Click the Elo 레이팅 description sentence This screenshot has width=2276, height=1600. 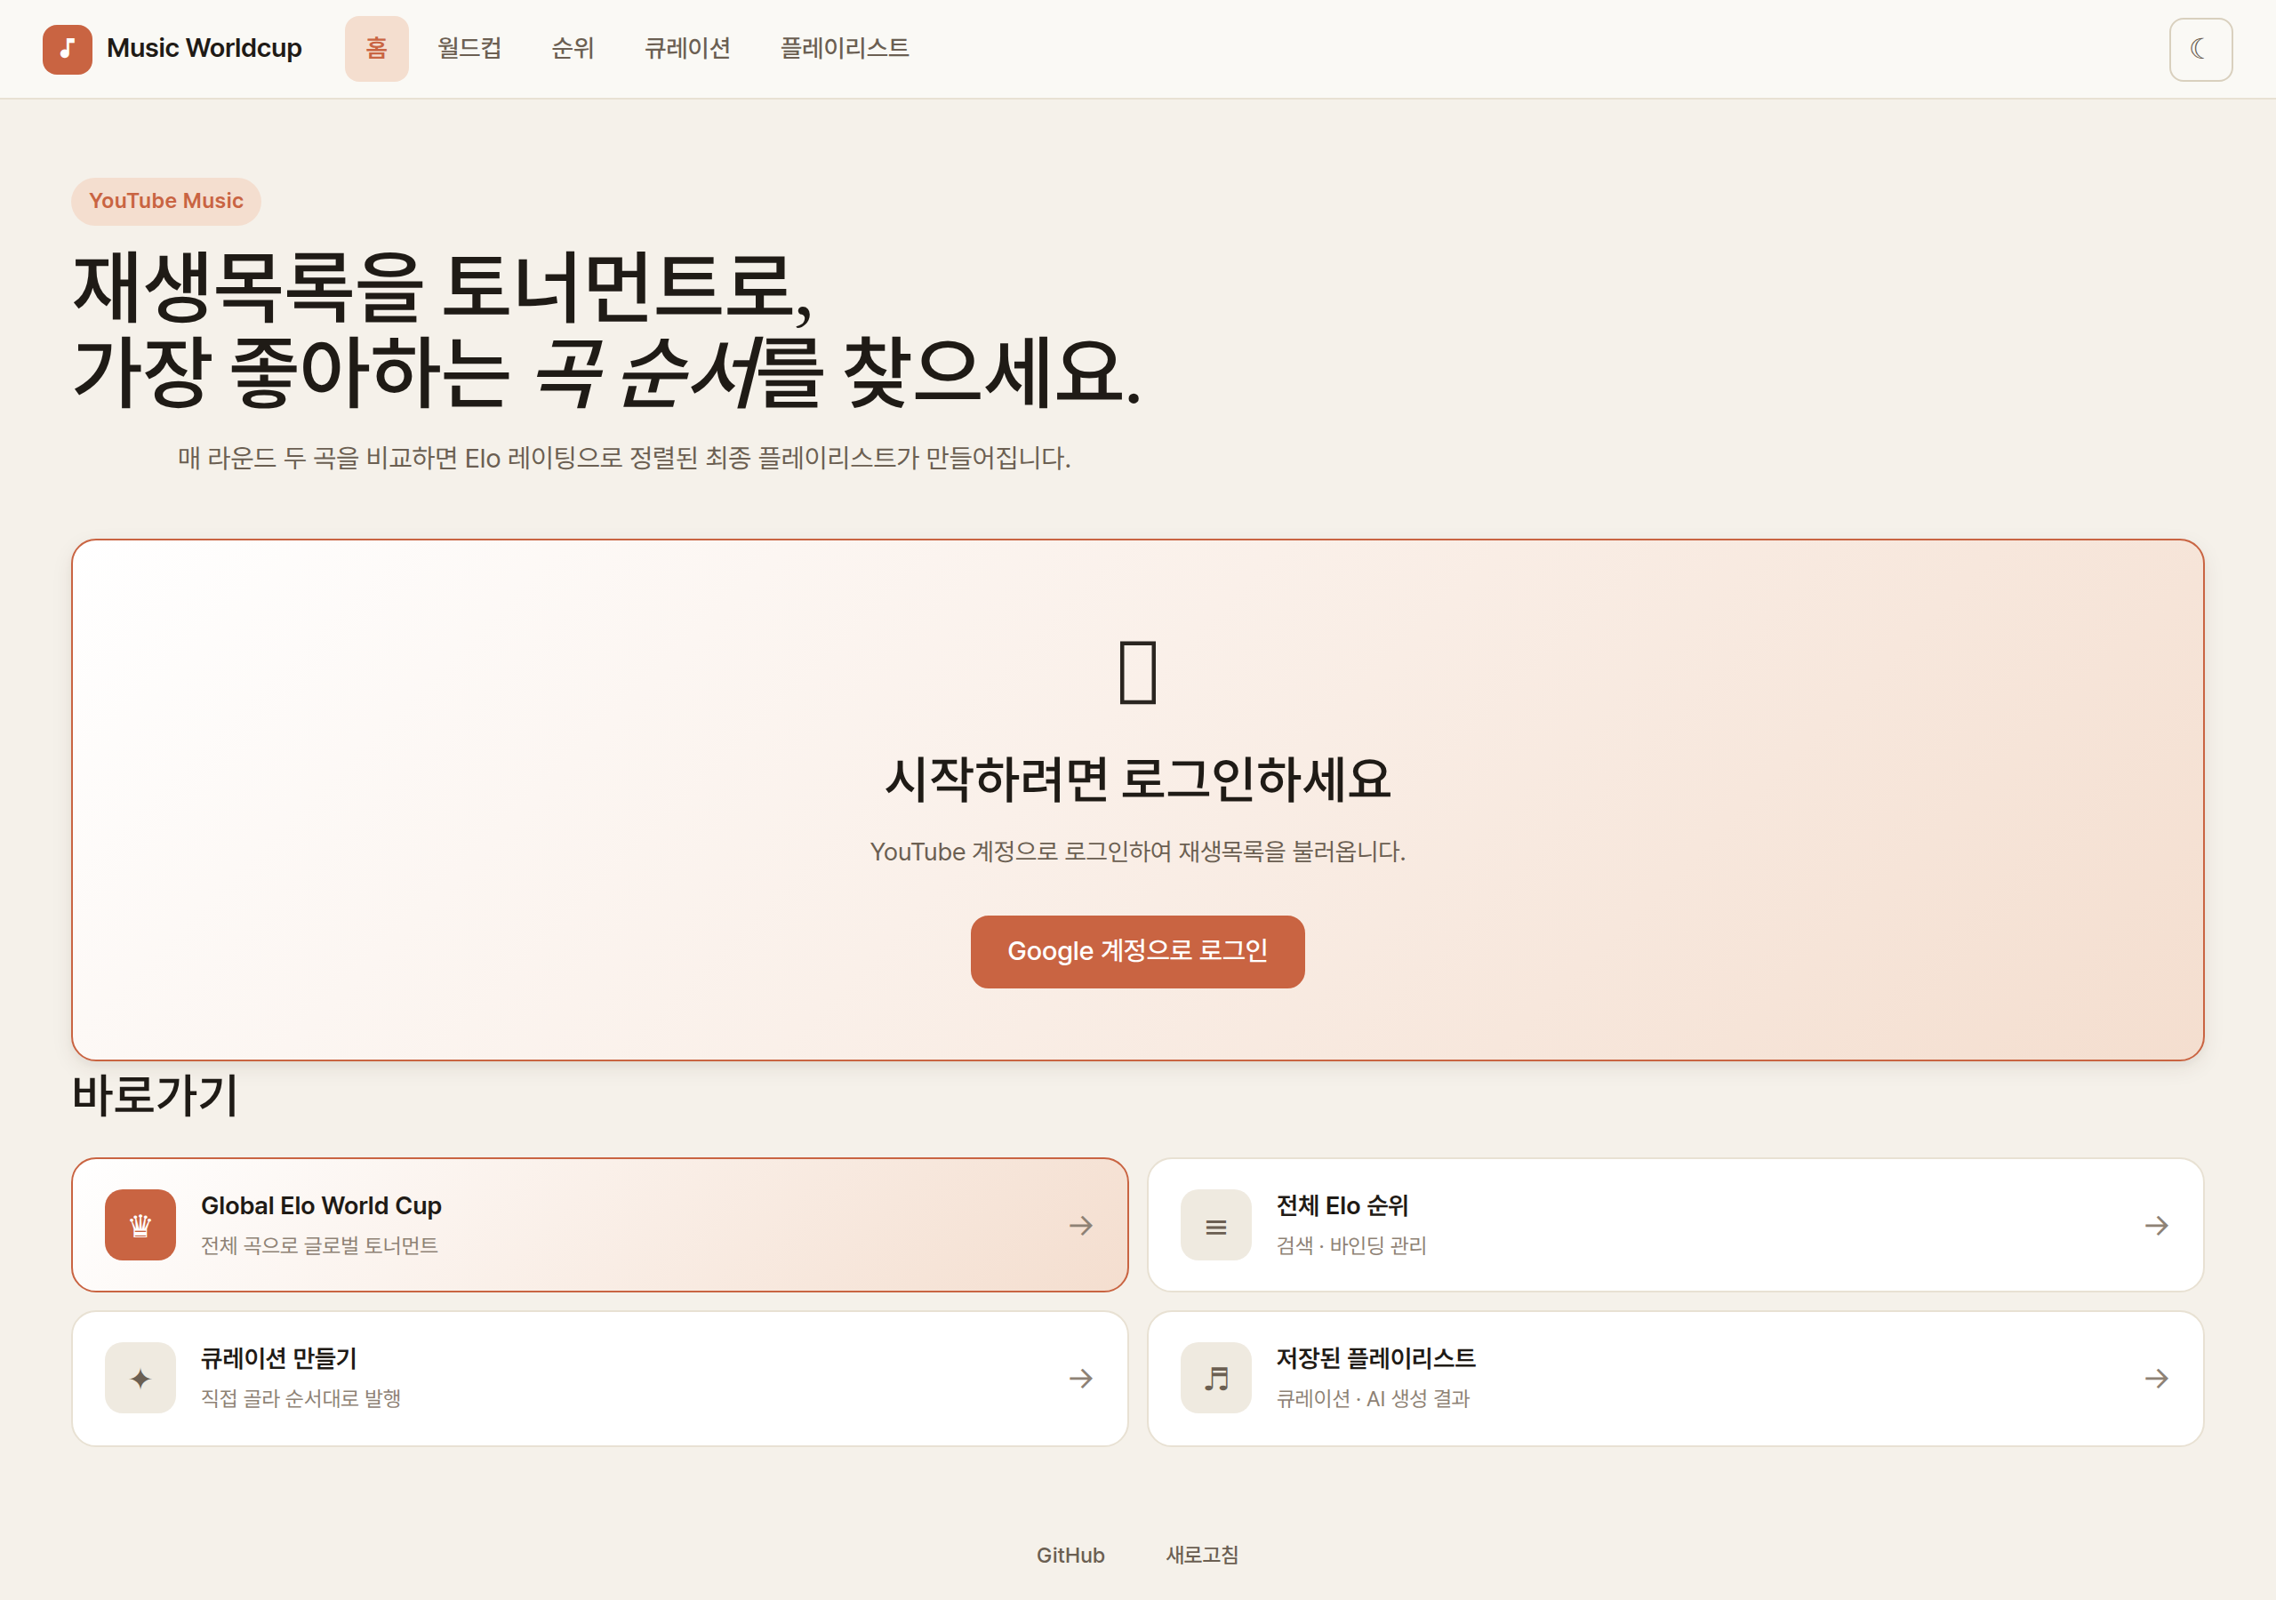(x=624, y=458)
